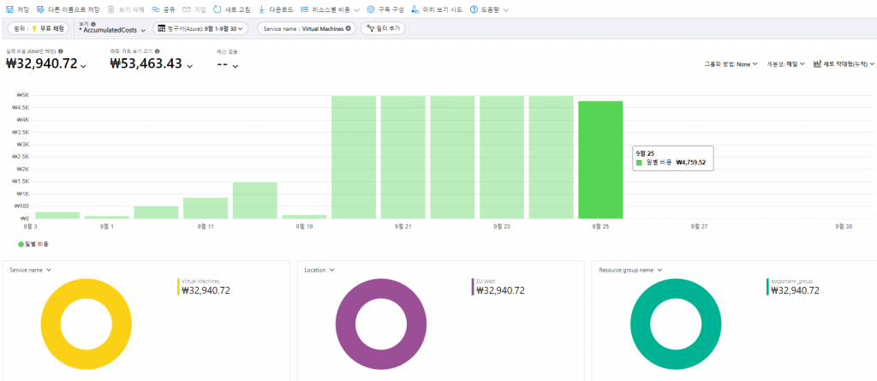Expand the ₩32,940.72 actual cost chevron
The image size is (877, 381).
(83, 66)
